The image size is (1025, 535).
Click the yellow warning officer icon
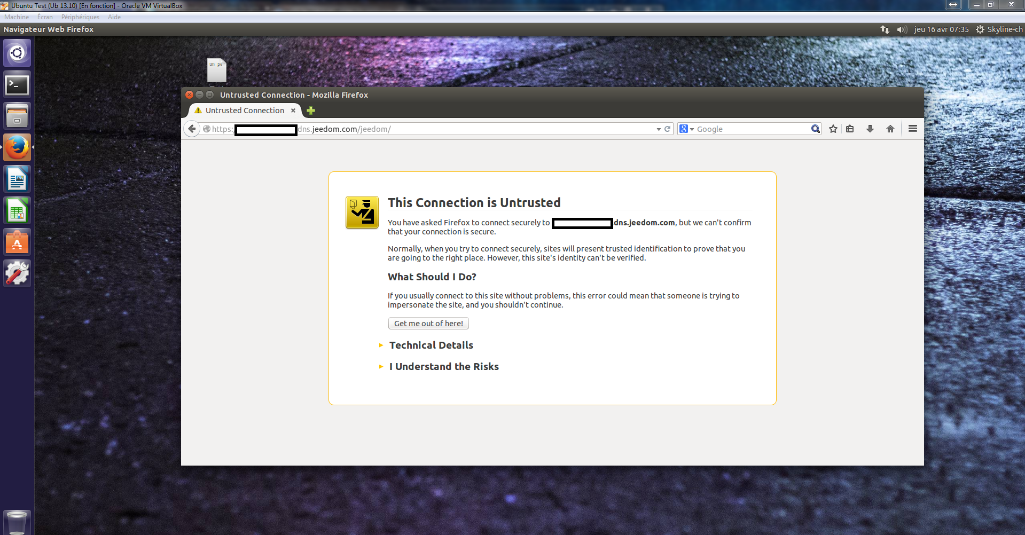tap(362, 213)
